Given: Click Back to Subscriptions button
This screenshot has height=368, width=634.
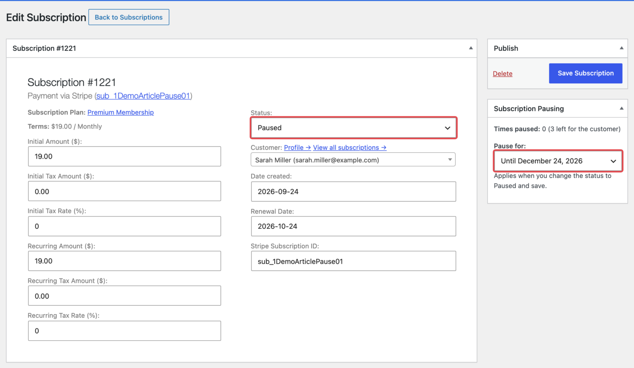Looking at the screenshot, I should click(129, 17).
